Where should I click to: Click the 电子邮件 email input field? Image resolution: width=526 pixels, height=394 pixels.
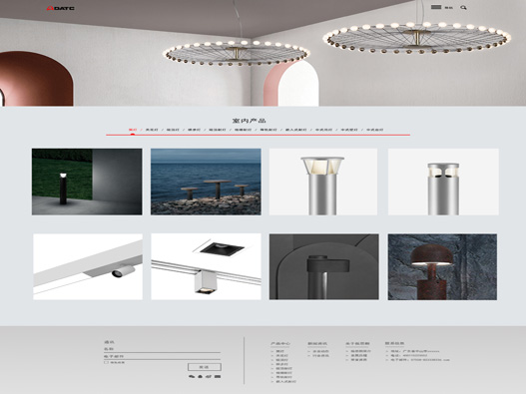click(x=162, y=356)
